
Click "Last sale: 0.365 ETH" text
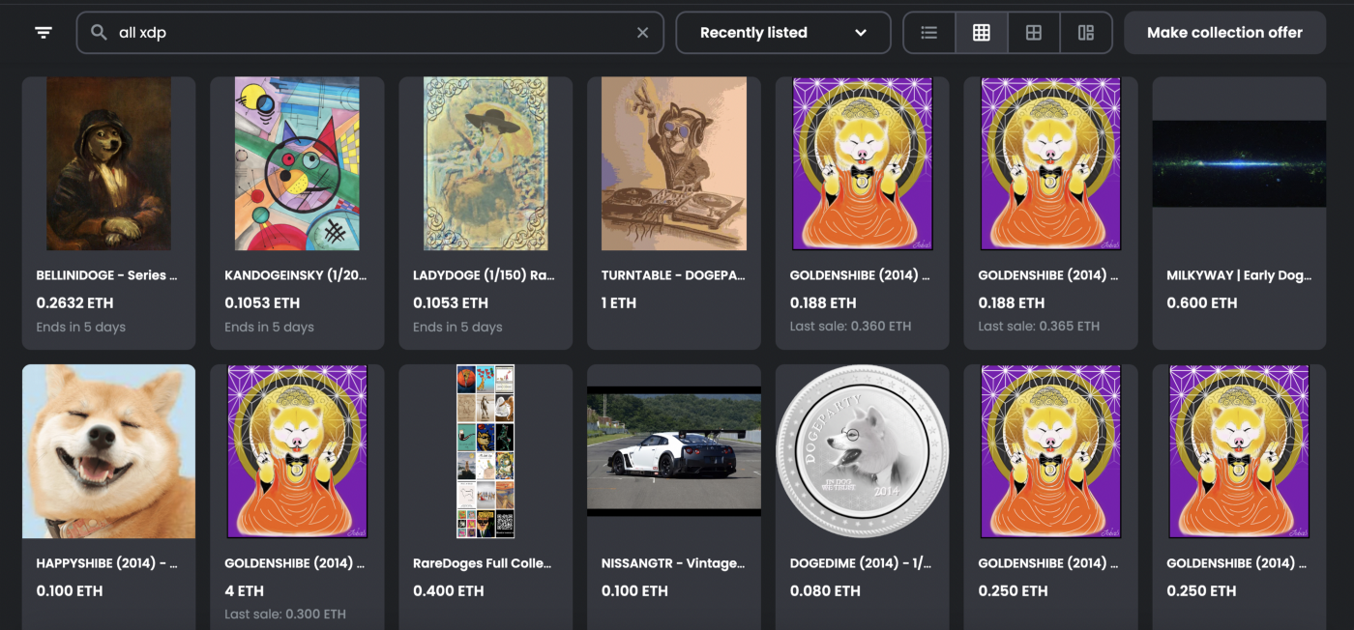[x=1039, y=327]
